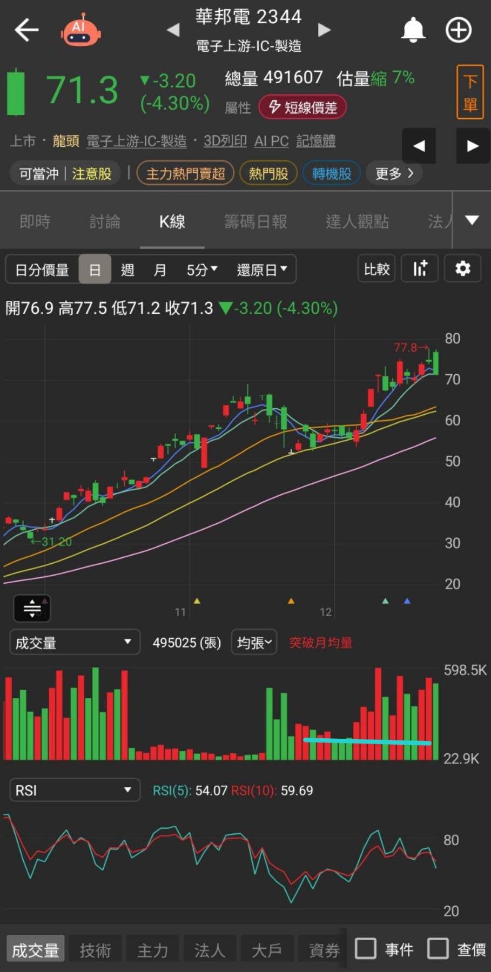Check the 事件 checkbox

click(x=366, y=949)
